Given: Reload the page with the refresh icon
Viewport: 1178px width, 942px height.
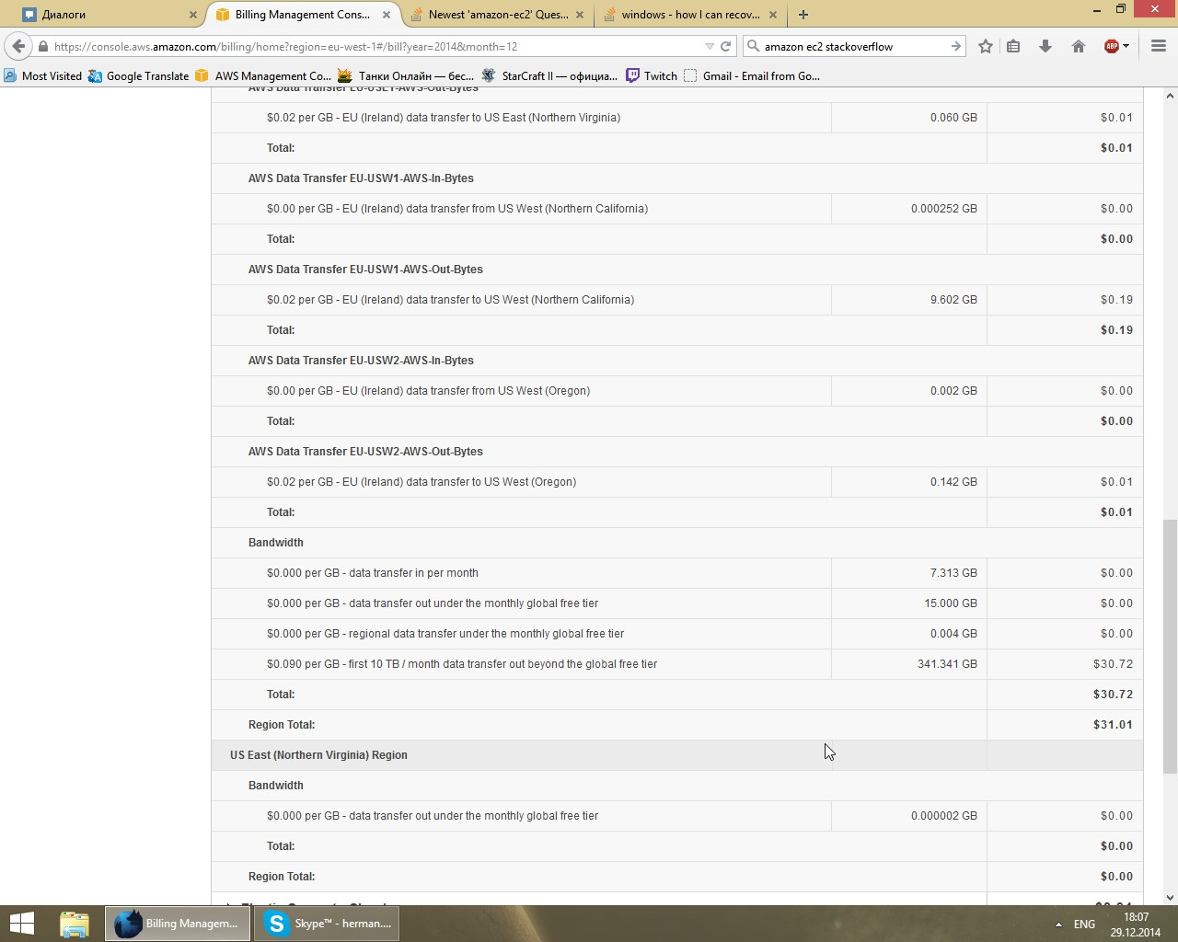Looking at the screenshot, I should [x=726, y=46].
